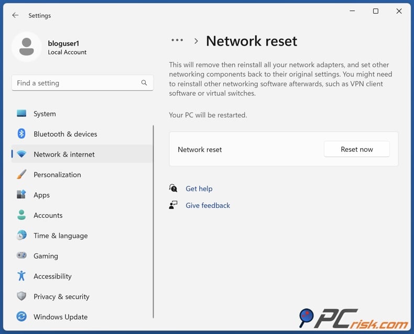Viewport: 414px width, 334px height.
Task: Click the Bluetooth icon in sidebar
Action: 21,134
